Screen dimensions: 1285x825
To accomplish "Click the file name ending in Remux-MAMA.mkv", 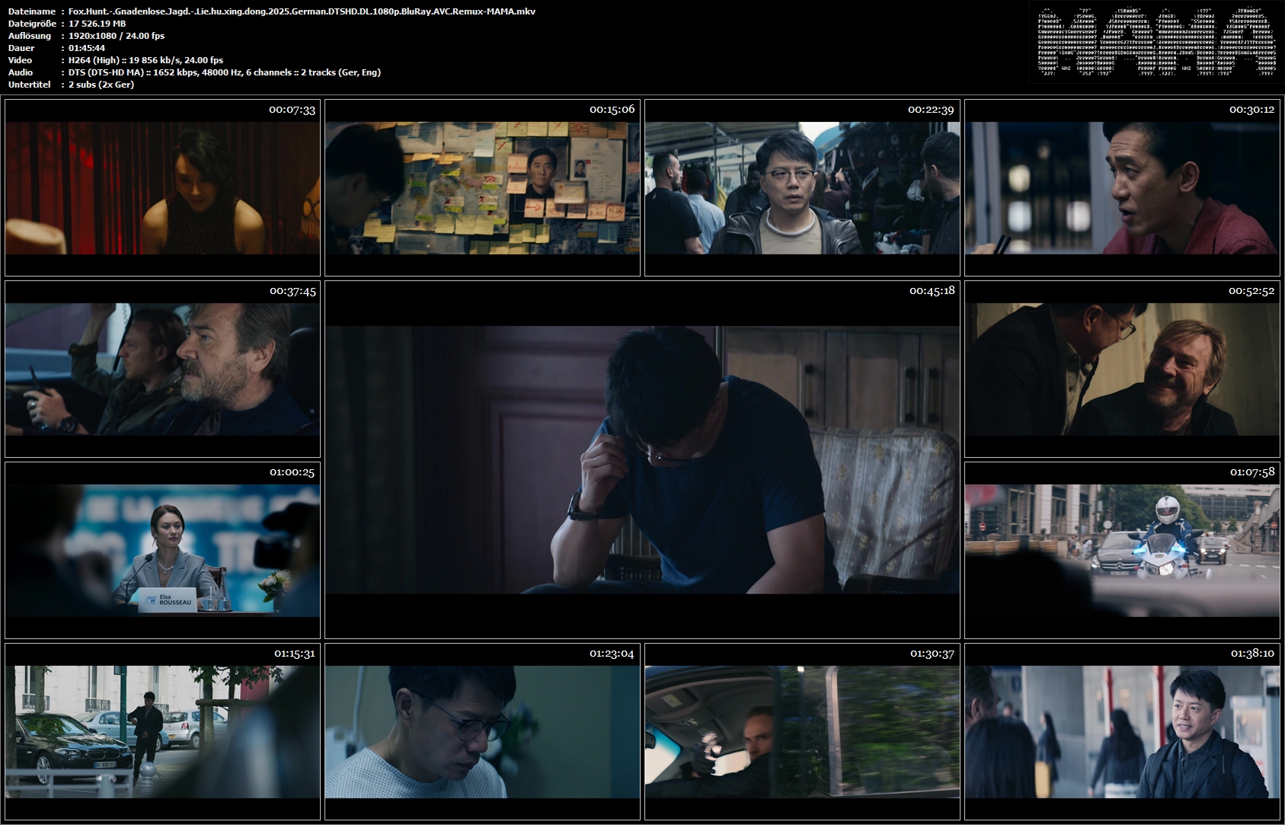I will point(302,11).
